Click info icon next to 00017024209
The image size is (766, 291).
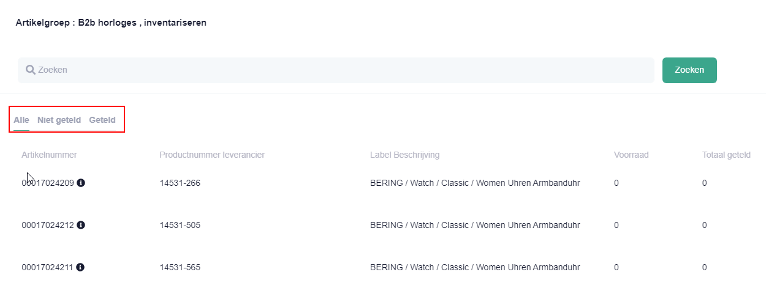81,183
